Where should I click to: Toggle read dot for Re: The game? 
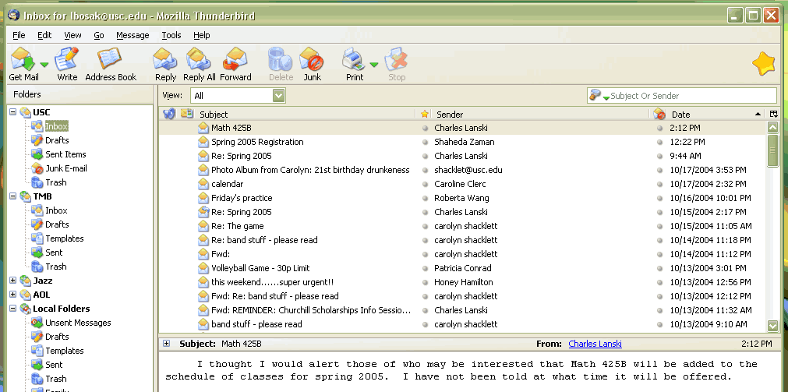pyautogui.click(x=425, y=227)
